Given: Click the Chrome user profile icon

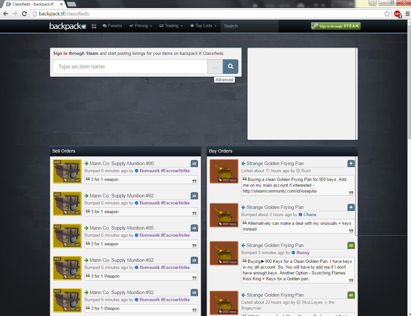Looking at the screenshot, I should pyautogui.click(x=372, y=3).
